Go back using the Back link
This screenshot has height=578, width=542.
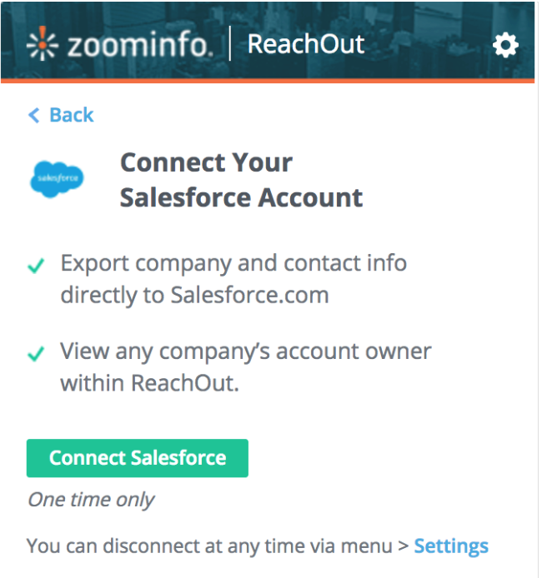[x=61, y=115]
